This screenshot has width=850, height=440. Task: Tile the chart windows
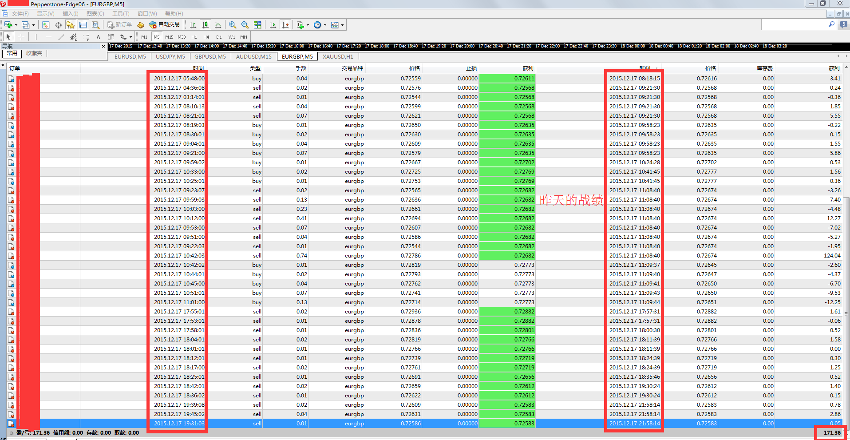[257, 25]
